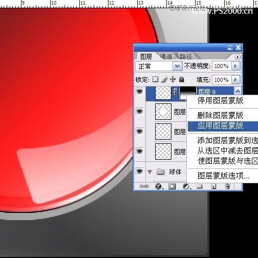Delete layer with trash can icon

coord(227,186)
